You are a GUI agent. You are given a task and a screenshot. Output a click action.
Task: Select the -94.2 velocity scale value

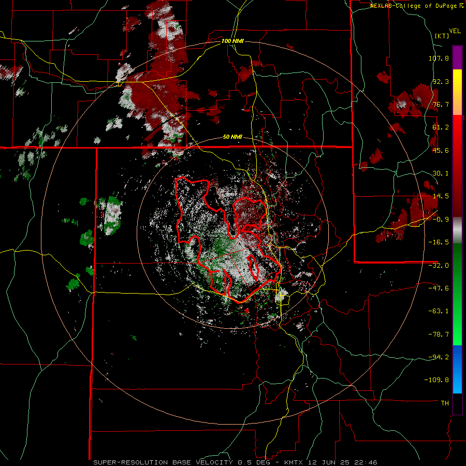[x=439, y=357]
